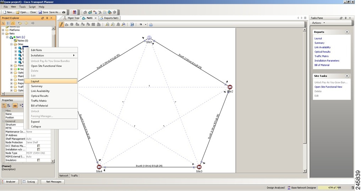
Task: Collapse the Misc properties group
Action: [x=4, y=111]
